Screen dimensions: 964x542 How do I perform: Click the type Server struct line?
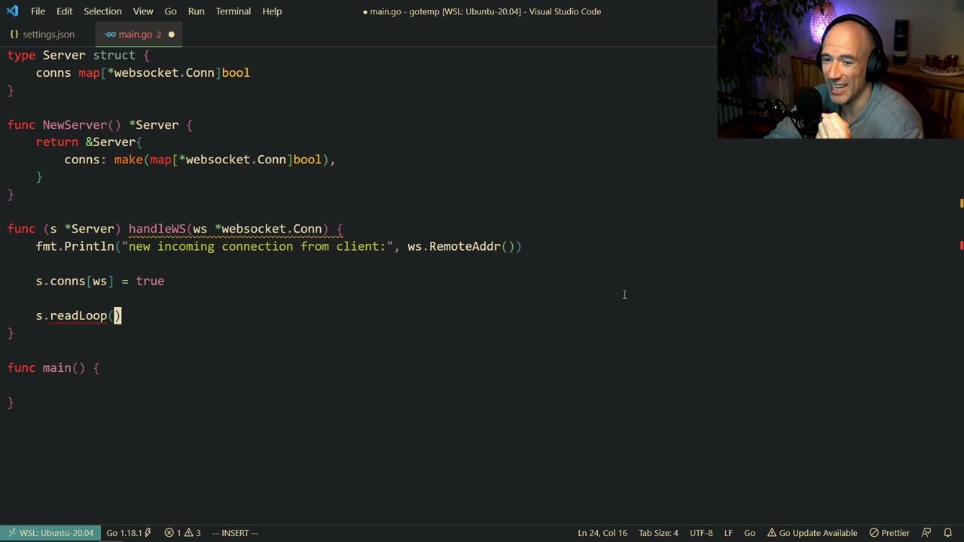point(78,56)
